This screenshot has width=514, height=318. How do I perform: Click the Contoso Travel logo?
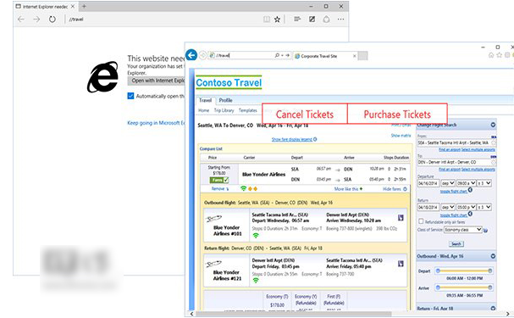(229, 82)
